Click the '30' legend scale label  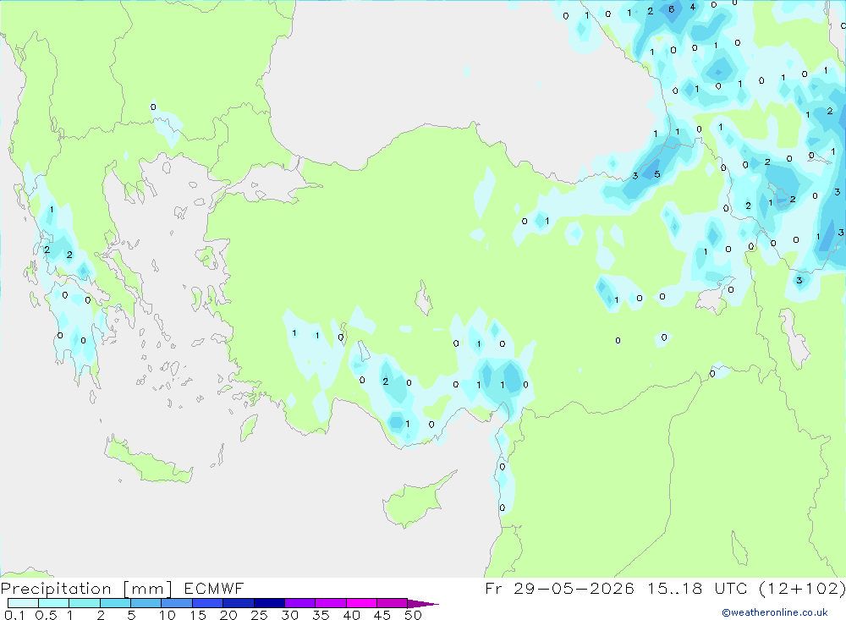pyautogui.click(x=290, y=615)
